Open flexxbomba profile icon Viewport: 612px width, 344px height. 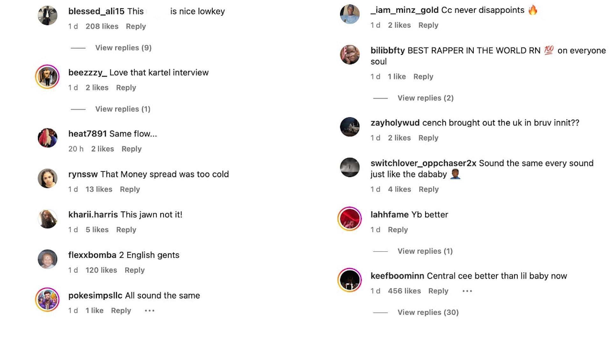pos(48,259)
